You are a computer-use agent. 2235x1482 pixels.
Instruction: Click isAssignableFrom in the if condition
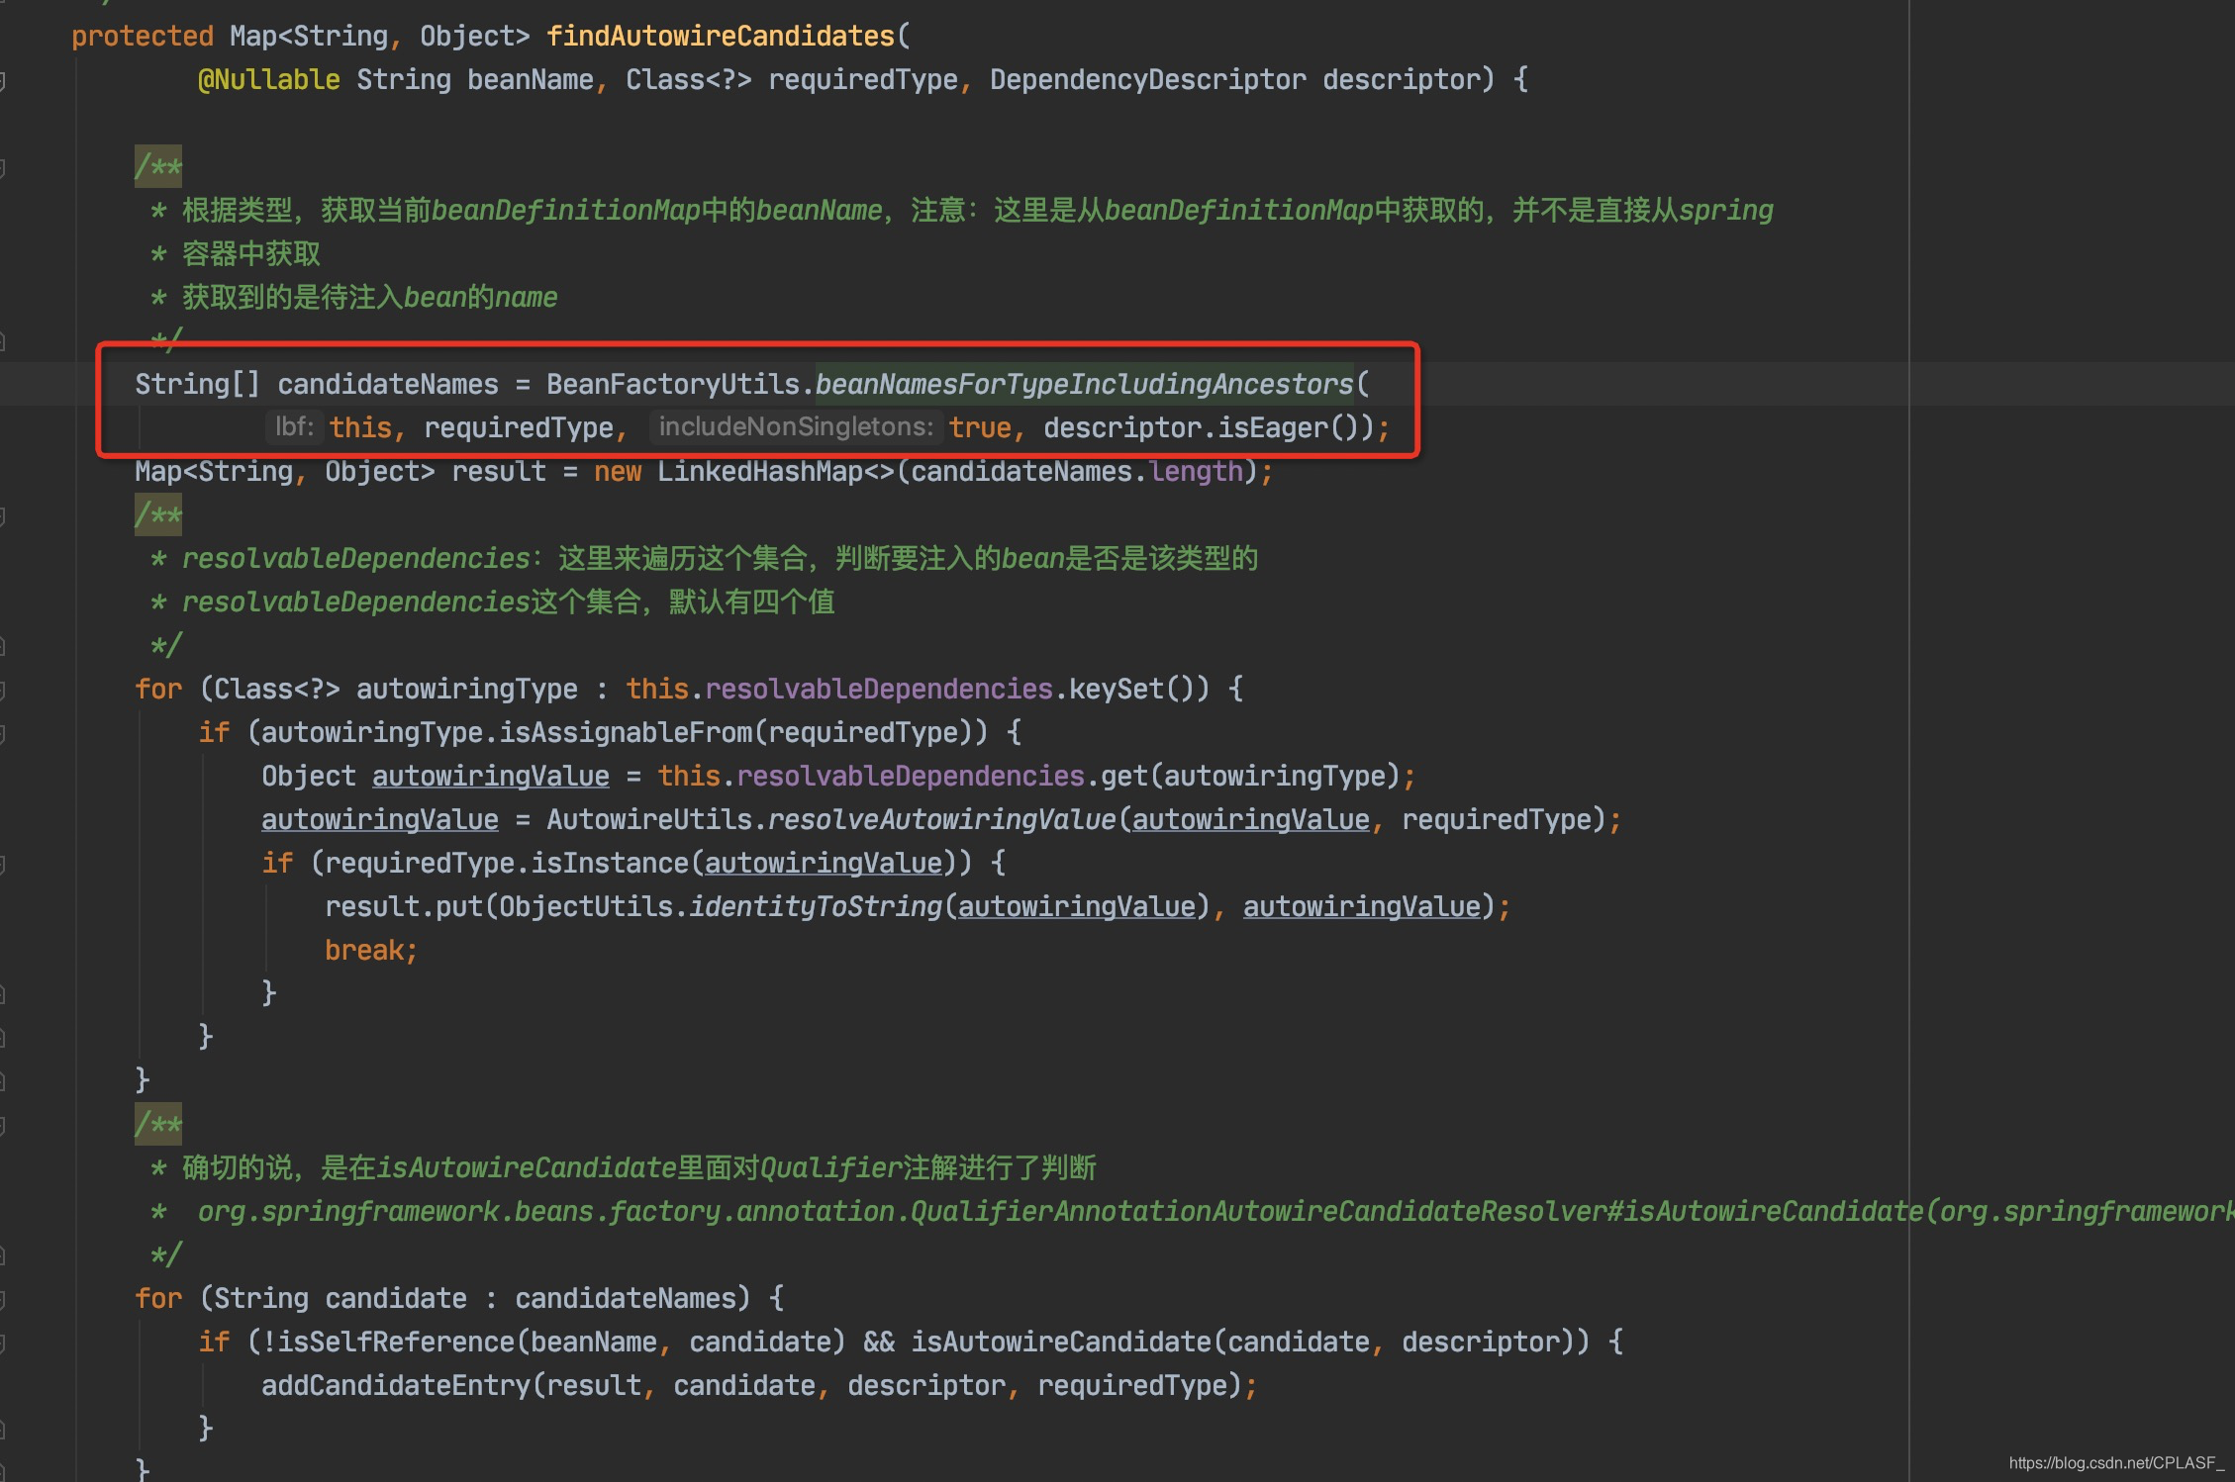click(x=625, y=733)
